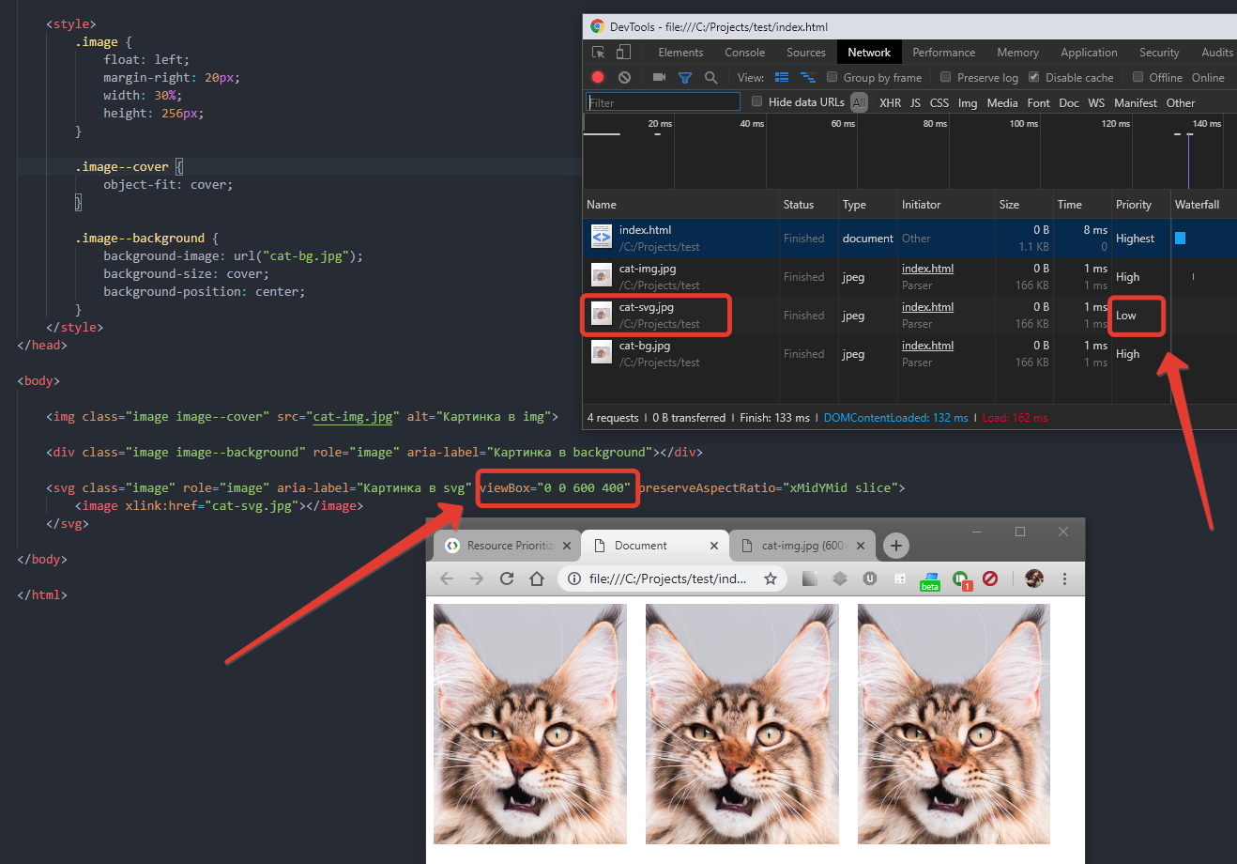1237x864 pixels.
Task: Open the Chrome three-dot menu
Action: (x=1064, y=579)
